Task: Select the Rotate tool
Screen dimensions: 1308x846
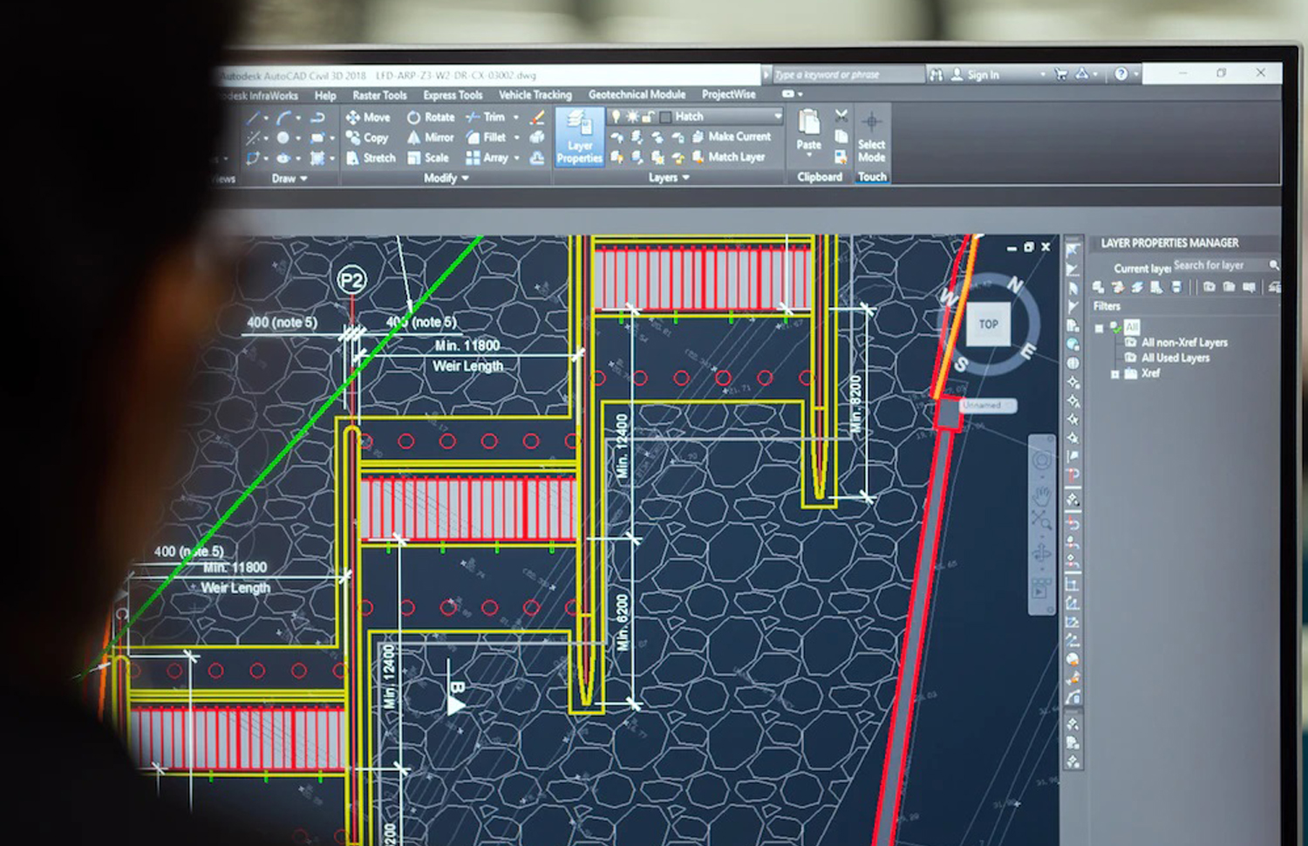Action: pyautogui.click(x=431, y=117)
